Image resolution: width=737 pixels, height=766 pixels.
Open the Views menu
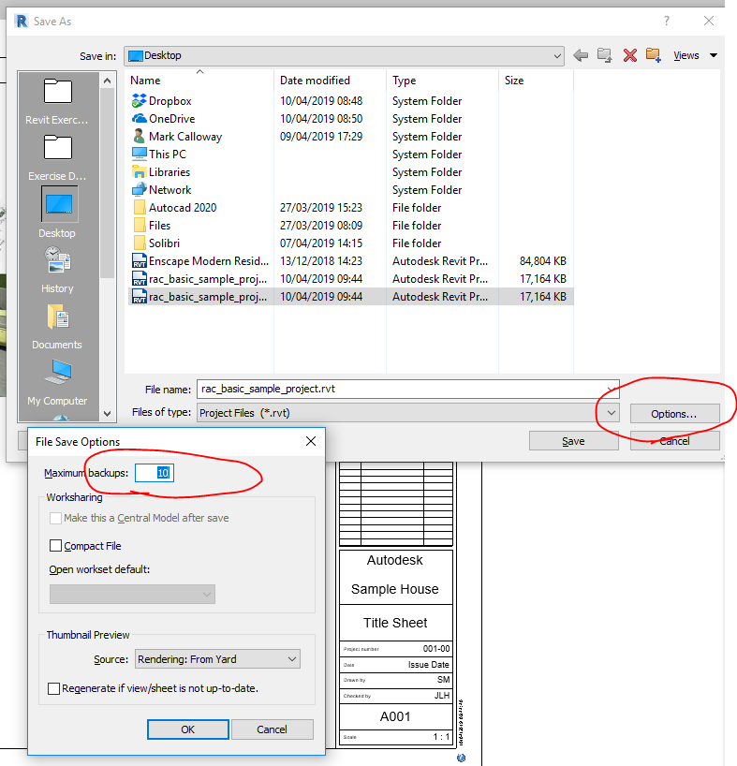tap(686, 55)
